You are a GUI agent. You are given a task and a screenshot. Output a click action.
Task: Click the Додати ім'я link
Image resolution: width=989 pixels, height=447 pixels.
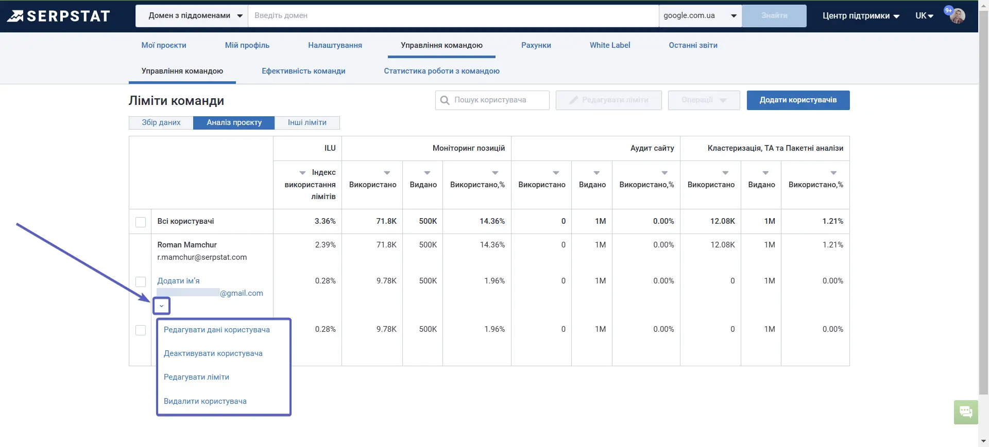[x=178, y=281]
